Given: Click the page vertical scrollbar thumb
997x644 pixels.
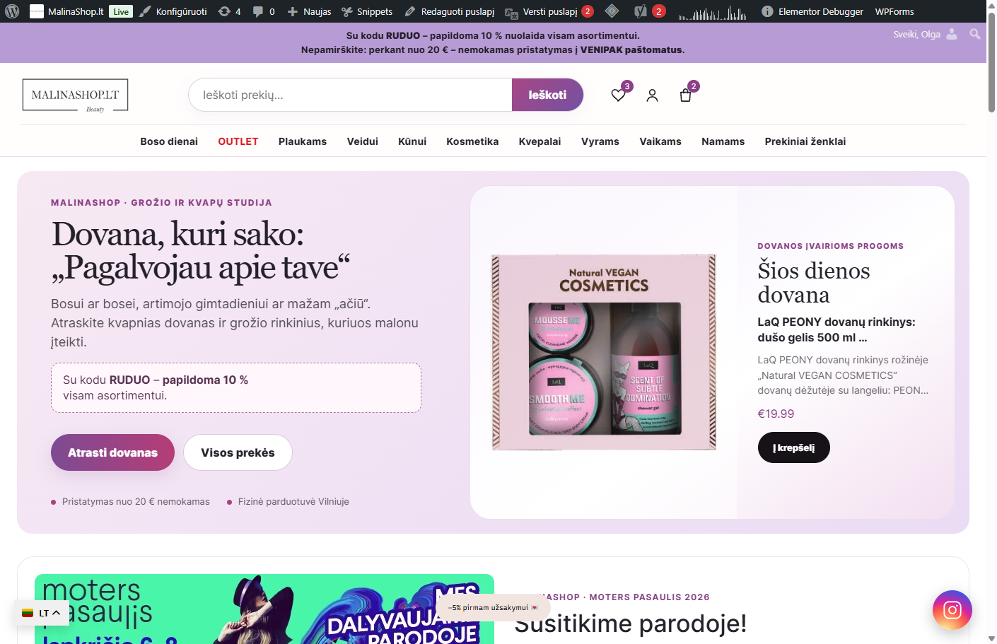Looking at the screenshot, I should pyautogui.click(x=991, y=62).
